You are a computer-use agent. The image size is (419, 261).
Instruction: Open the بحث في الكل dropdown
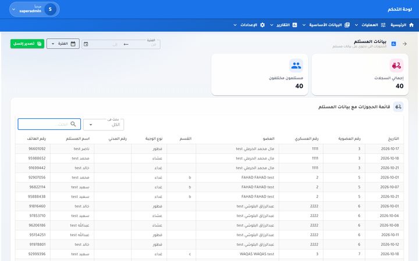point(104,124)
